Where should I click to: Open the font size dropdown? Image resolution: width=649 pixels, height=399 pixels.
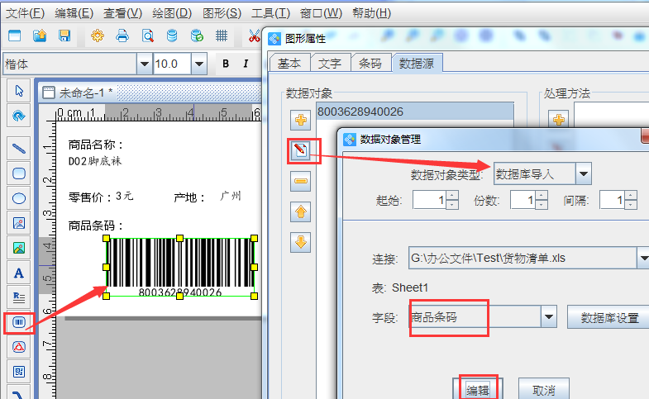coord(198,64)
